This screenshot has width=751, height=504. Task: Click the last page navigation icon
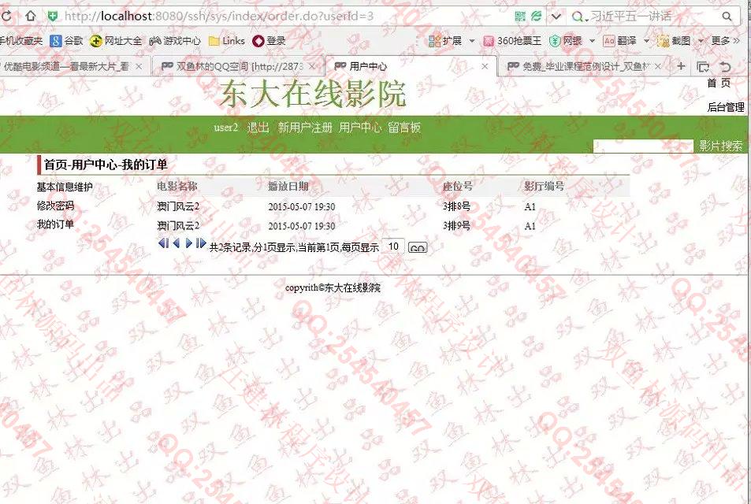[201, 243]
